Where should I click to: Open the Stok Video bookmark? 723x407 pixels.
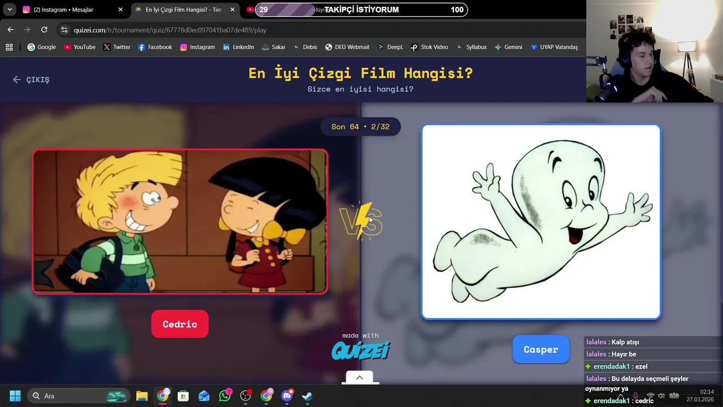click(x=429, y=47)
